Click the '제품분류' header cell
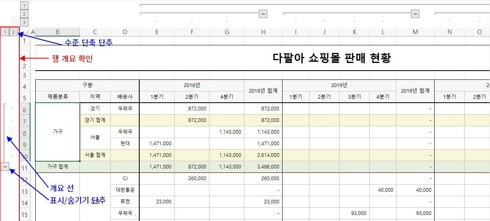Screen dimensions: 490x221 point(57,97)
